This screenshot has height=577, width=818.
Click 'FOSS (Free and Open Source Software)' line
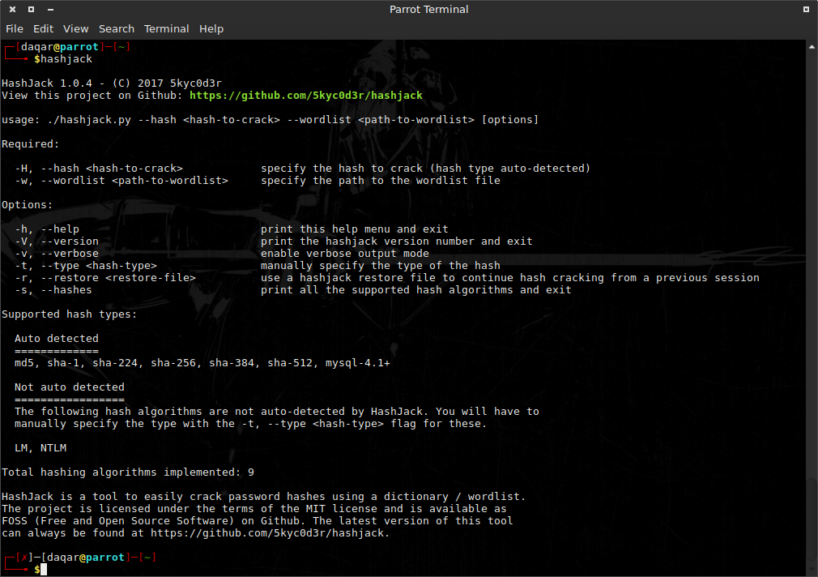258,520
